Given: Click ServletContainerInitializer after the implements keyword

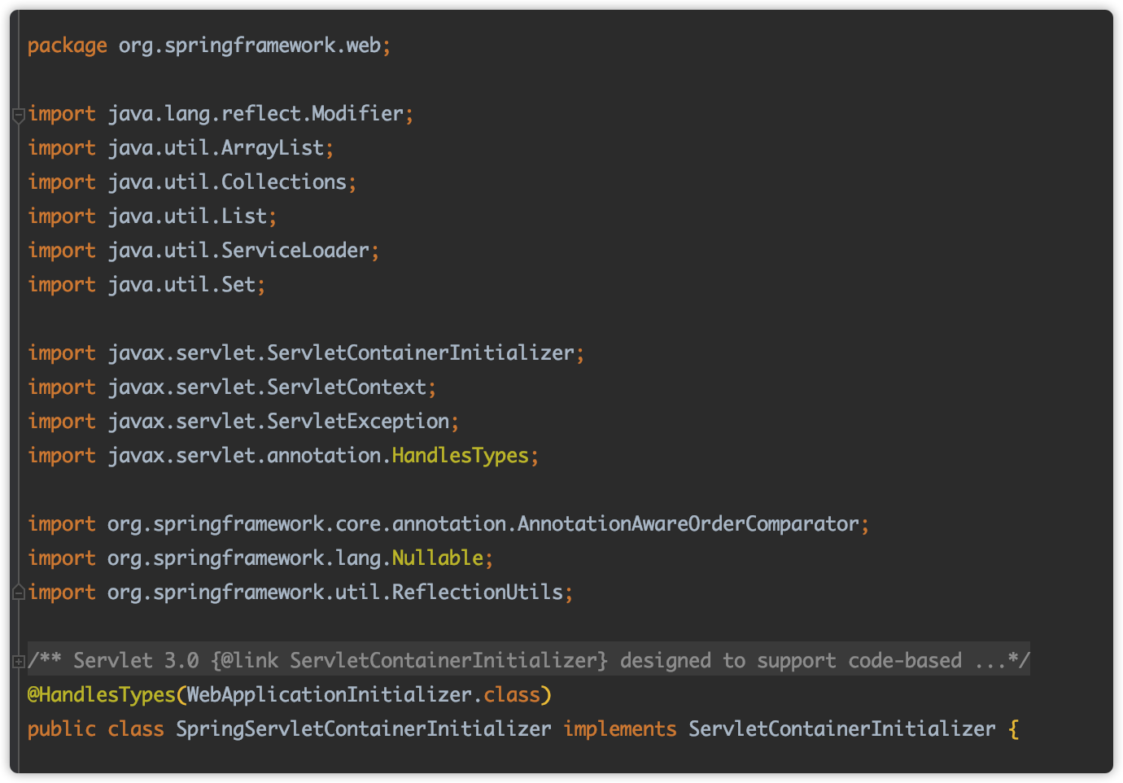Looking at the screenshot, I should 841,728.
